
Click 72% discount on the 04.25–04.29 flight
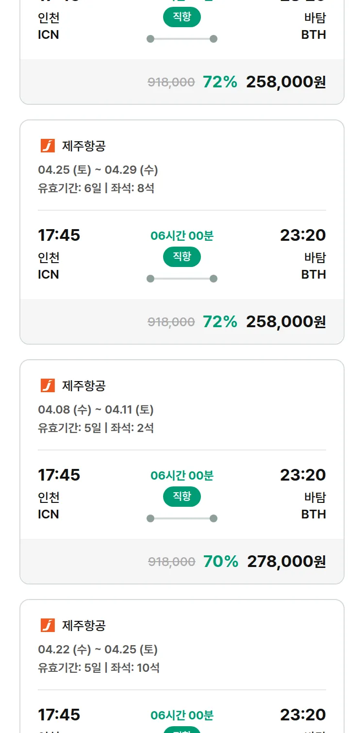click(220, 322)
